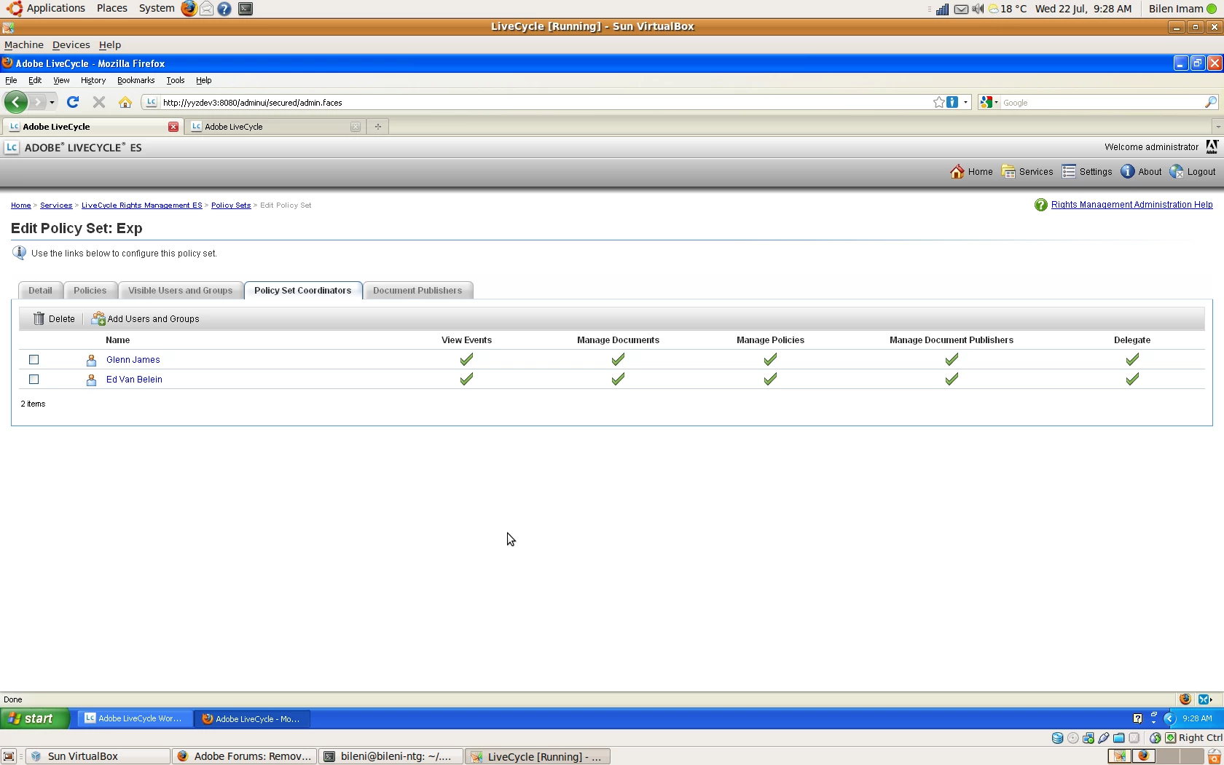
Task: Open the search engine selector dropdown
Action: [989, 102]
